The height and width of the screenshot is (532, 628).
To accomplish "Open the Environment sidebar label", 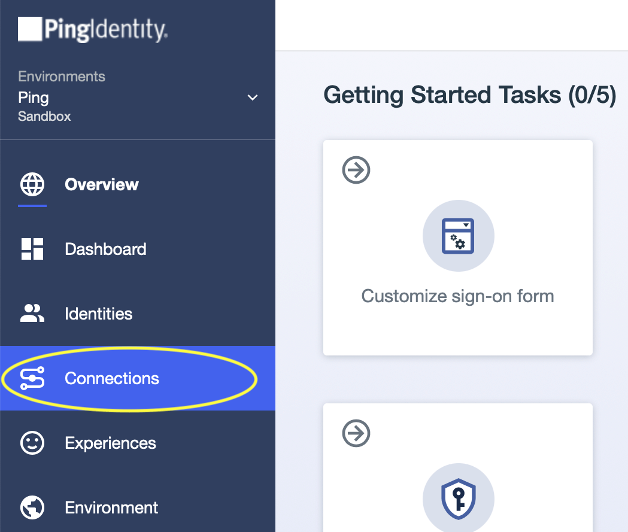I will tap(112, 507).
